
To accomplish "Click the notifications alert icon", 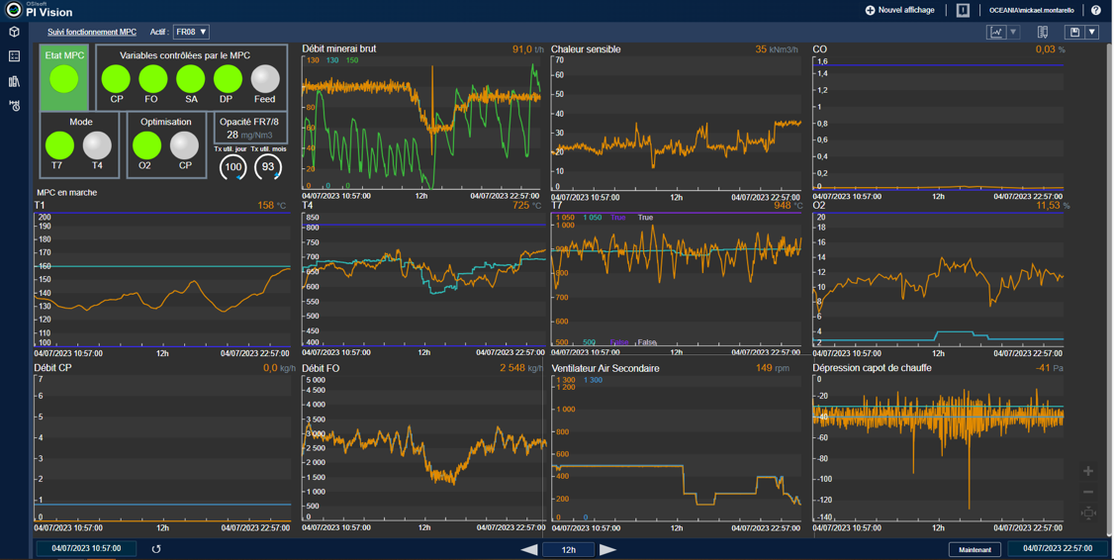I will [963, 11].
